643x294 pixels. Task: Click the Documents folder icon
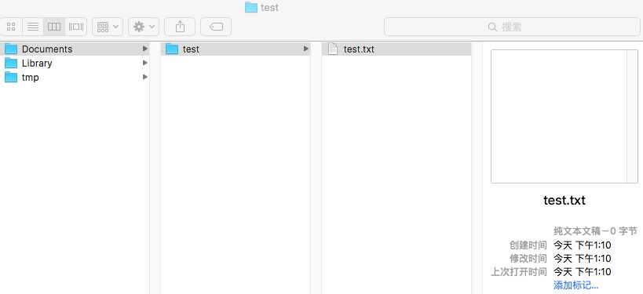tap(11, 49)
